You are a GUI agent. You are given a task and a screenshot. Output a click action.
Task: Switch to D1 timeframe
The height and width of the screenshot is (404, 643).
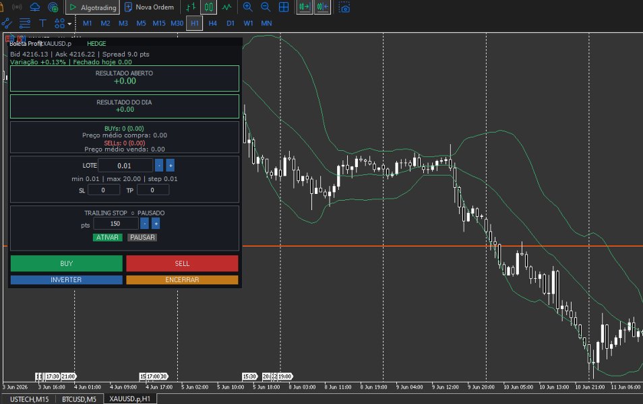coord(231,24)
